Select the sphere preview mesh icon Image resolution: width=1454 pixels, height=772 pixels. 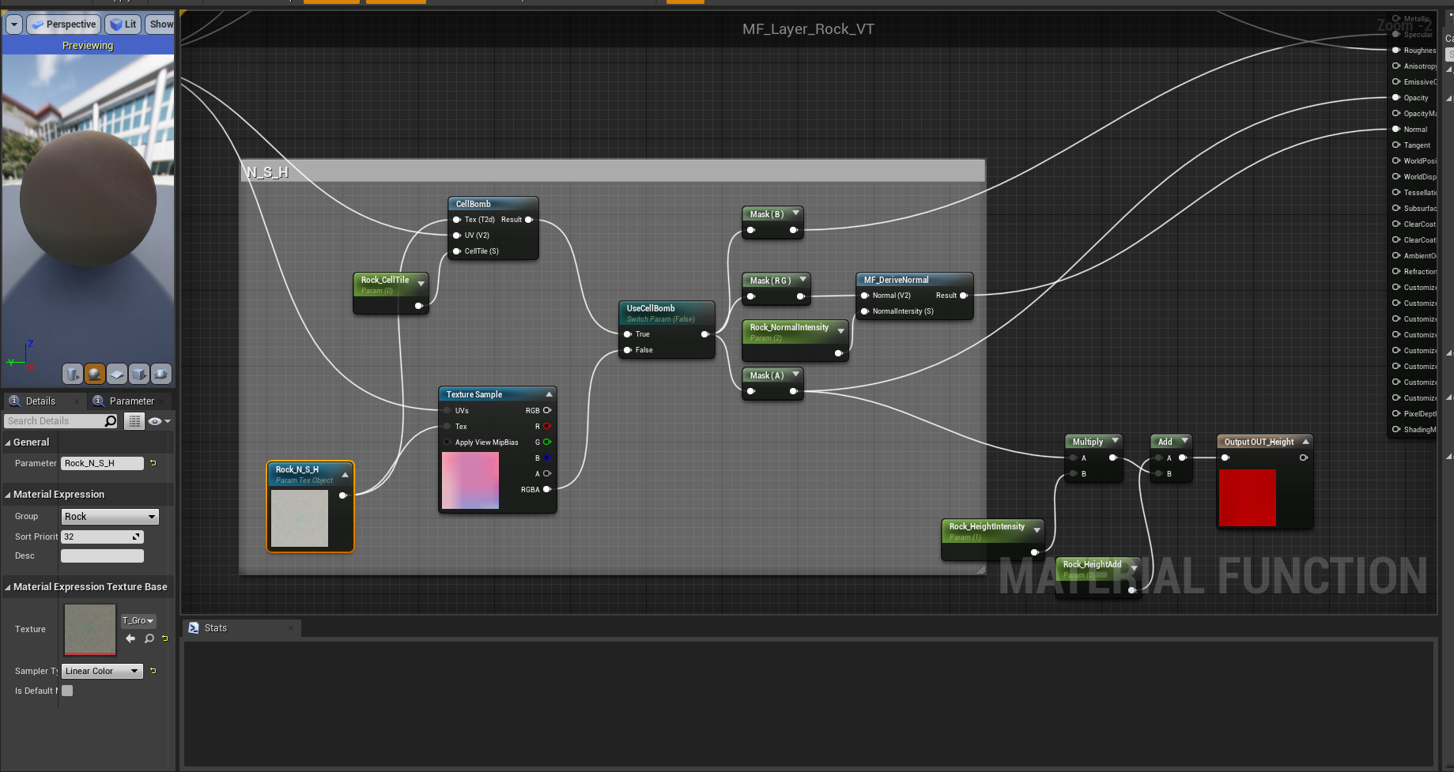[95, 374]
